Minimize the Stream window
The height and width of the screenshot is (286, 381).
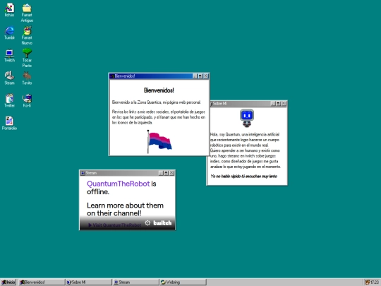click(161, 173)
